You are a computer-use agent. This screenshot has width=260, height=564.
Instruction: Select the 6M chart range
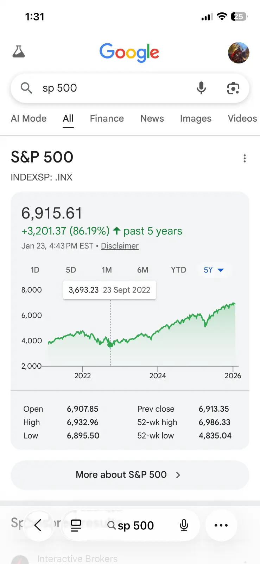(x=142, y=270)
